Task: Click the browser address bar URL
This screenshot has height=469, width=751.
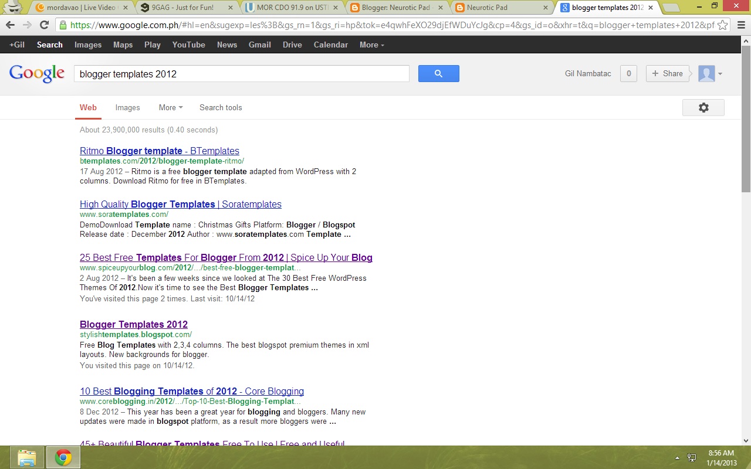Action: click(392, 25)
